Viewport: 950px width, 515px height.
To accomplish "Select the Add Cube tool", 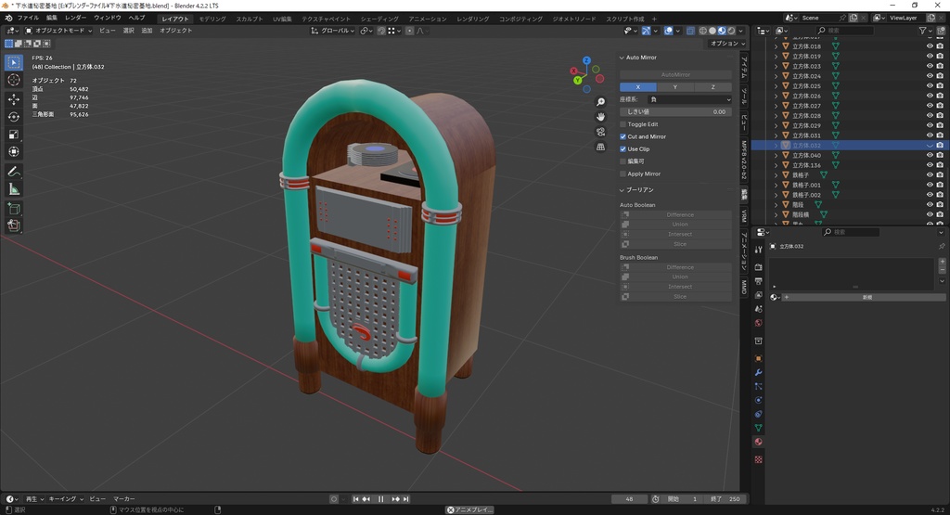I will [13, 209].
